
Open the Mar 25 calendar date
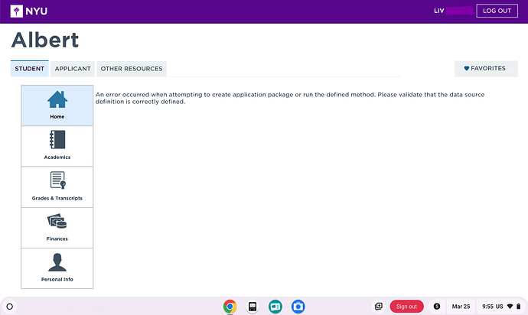461,307
